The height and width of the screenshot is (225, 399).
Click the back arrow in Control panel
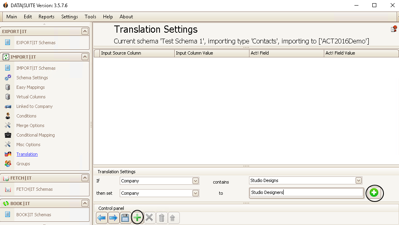[x=101, y=218]
